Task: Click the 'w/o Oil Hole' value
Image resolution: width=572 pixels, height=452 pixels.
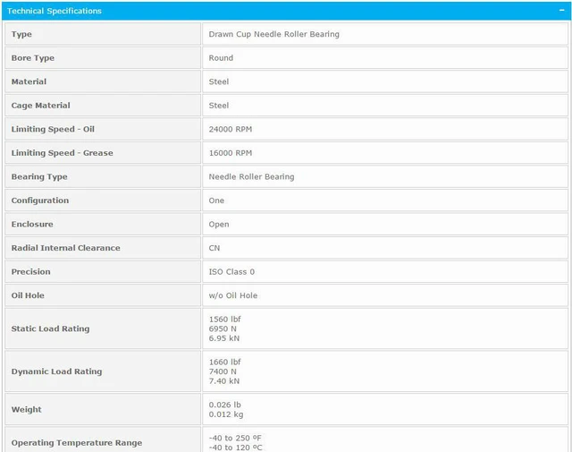Action: point(233,295)
